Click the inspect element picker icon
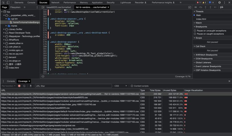Viewport: 232px width, 136px height. (x=3, y=3)
